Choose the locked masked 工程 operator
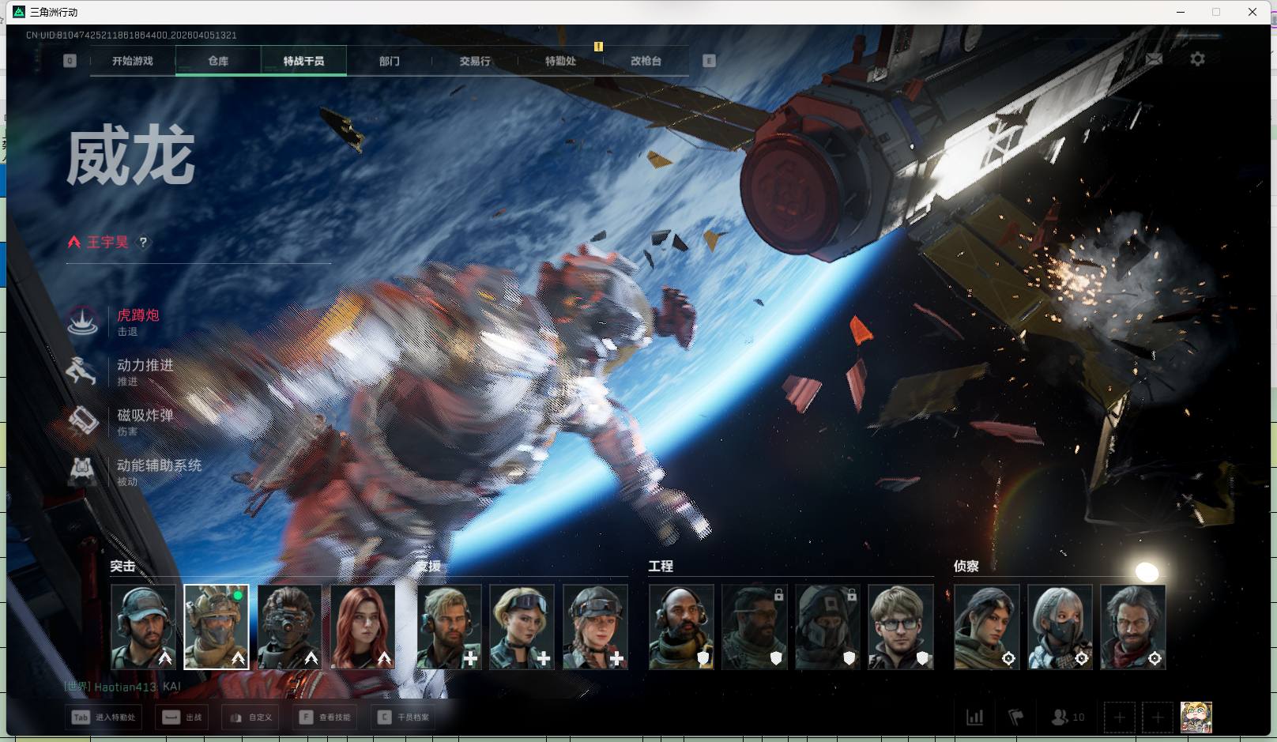The height and width of the screenshot is (742, 1277). point(827,627)
